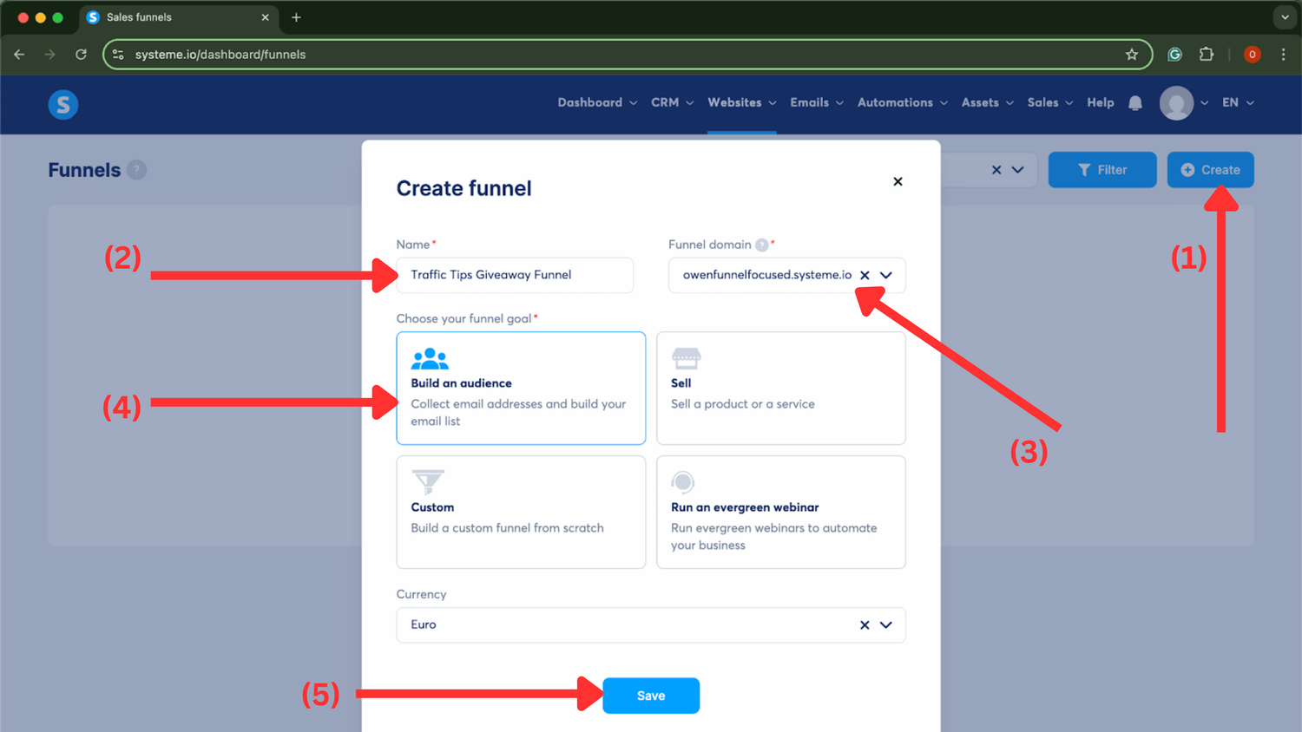Open the CRM menu

(672, 102)
